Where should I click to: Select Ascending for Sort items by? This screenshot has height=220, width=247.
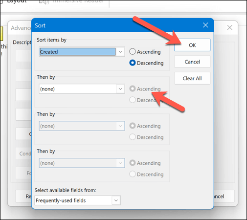point(145,52)
